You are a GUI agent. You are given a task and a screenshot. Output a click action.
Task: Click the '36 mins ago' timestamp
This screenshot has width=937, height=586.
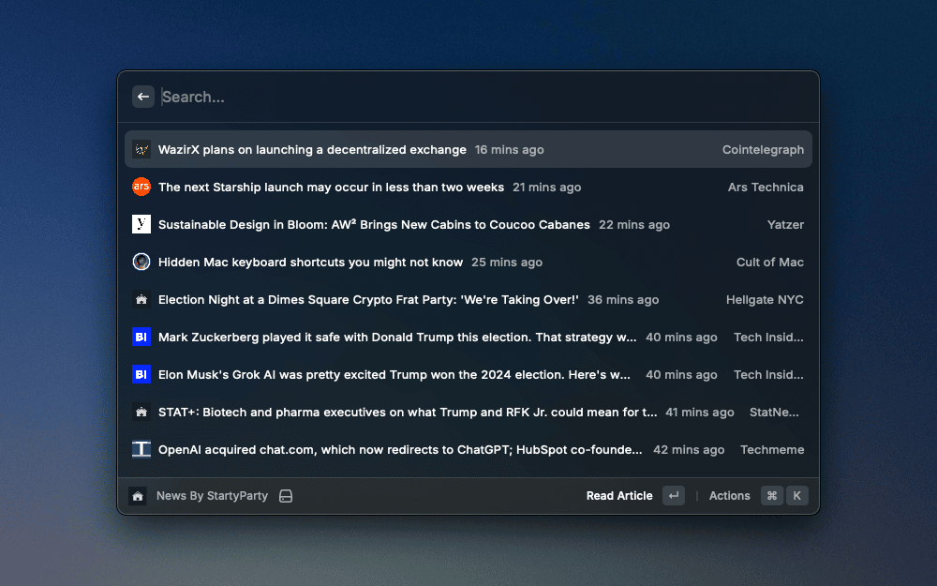pos(623,300)
